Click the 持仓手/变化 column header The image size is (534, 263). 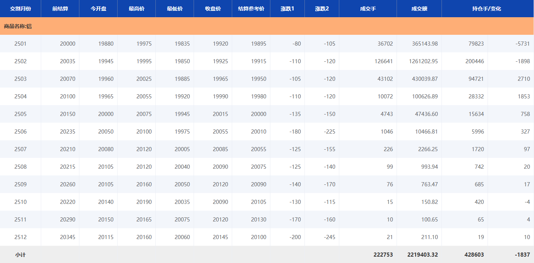488,9
